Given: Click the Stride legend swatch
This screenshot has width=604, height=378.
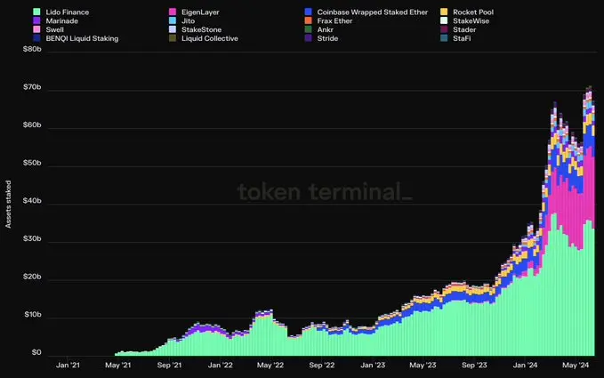Looking at the screenshot, I should [x=308, y=38].
